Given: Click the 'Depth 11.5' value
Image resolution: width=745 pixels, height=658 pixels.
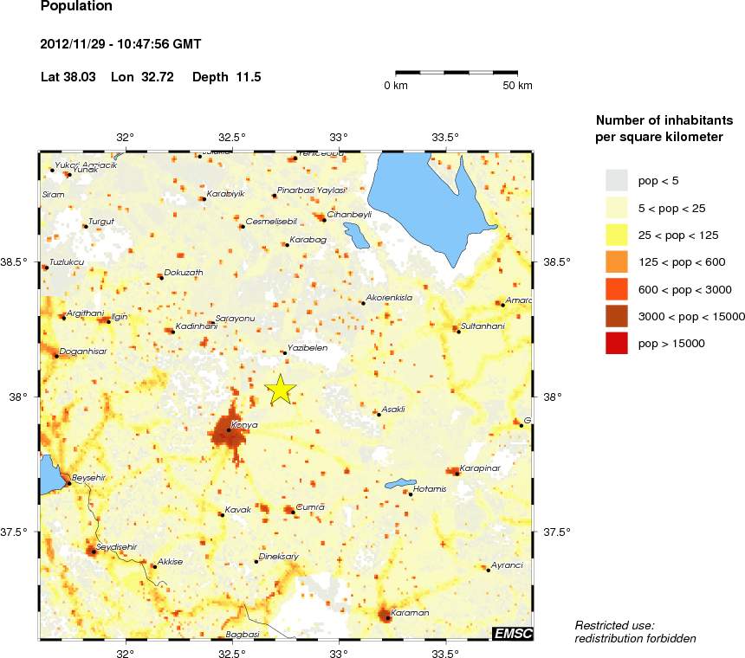Looking at the screenshot, I should coord(227,77).
